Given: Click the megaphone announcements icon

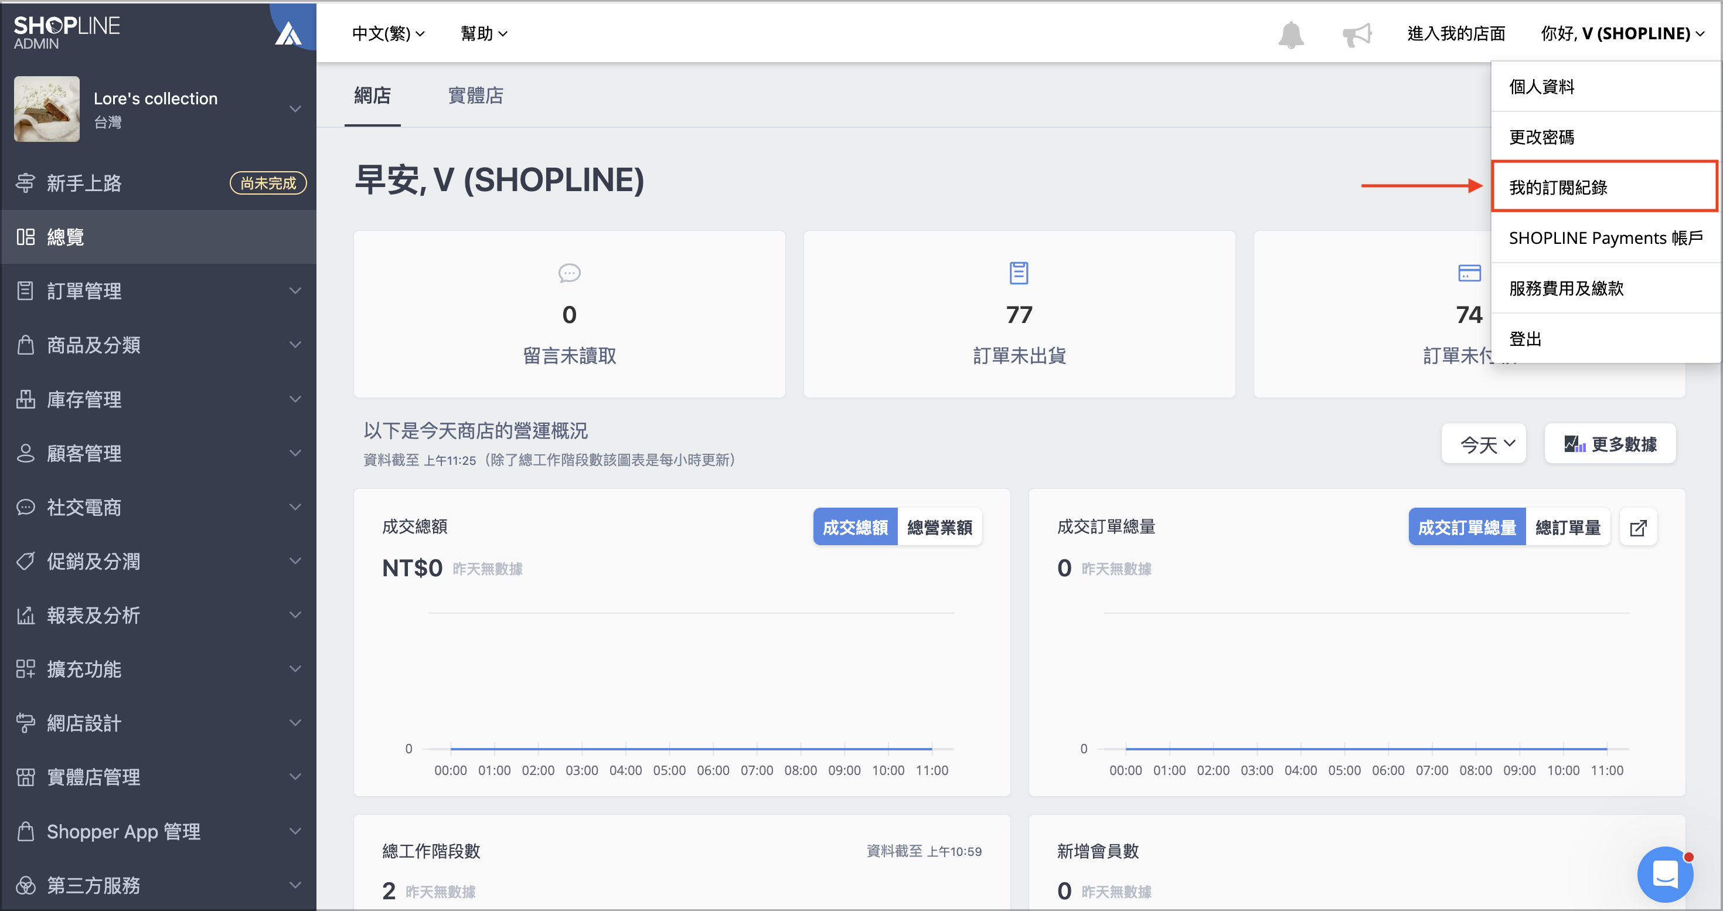Looking at the screenshot, I should (1357, 34).
